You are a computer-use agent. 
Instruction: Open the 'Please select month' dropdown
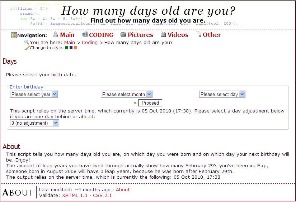(127, 94)
